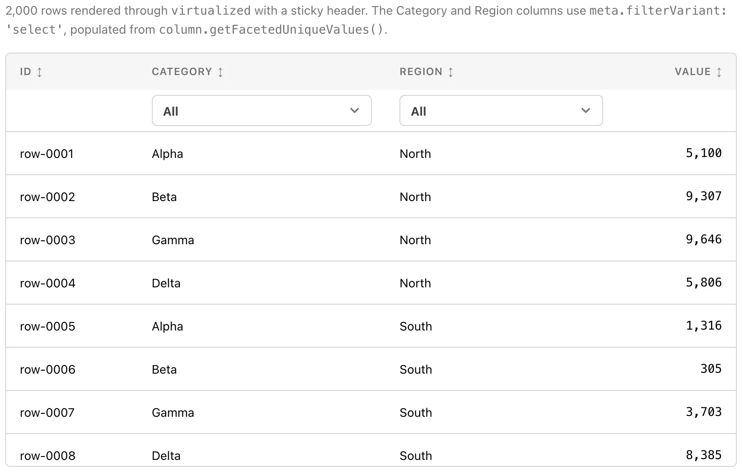Select the row-0003 ID cell

[x=47, y=240]
